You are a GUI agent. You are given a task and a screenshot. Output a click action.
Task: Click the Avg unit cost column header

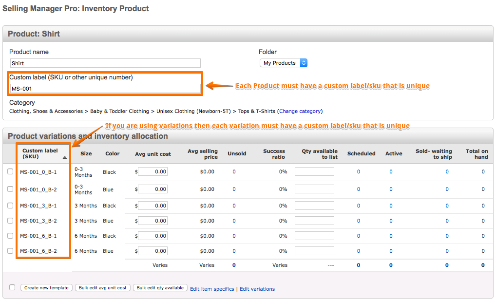pos(153,154)
